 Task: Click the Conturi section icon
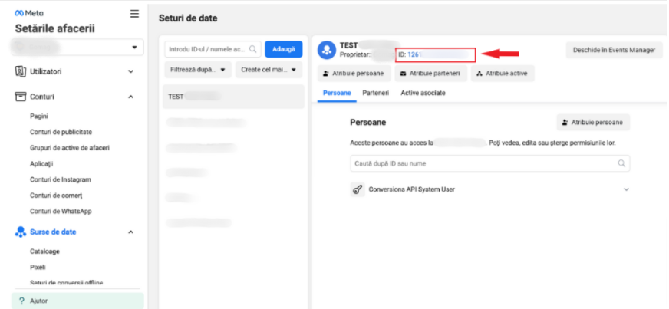tap(21, 97)
